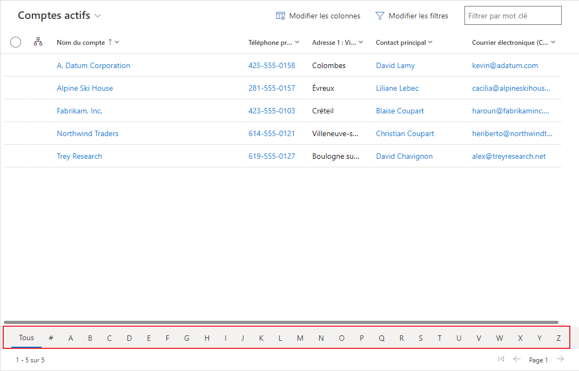Go to next page arrow
579x371 pixels.
tap(561, 359)
